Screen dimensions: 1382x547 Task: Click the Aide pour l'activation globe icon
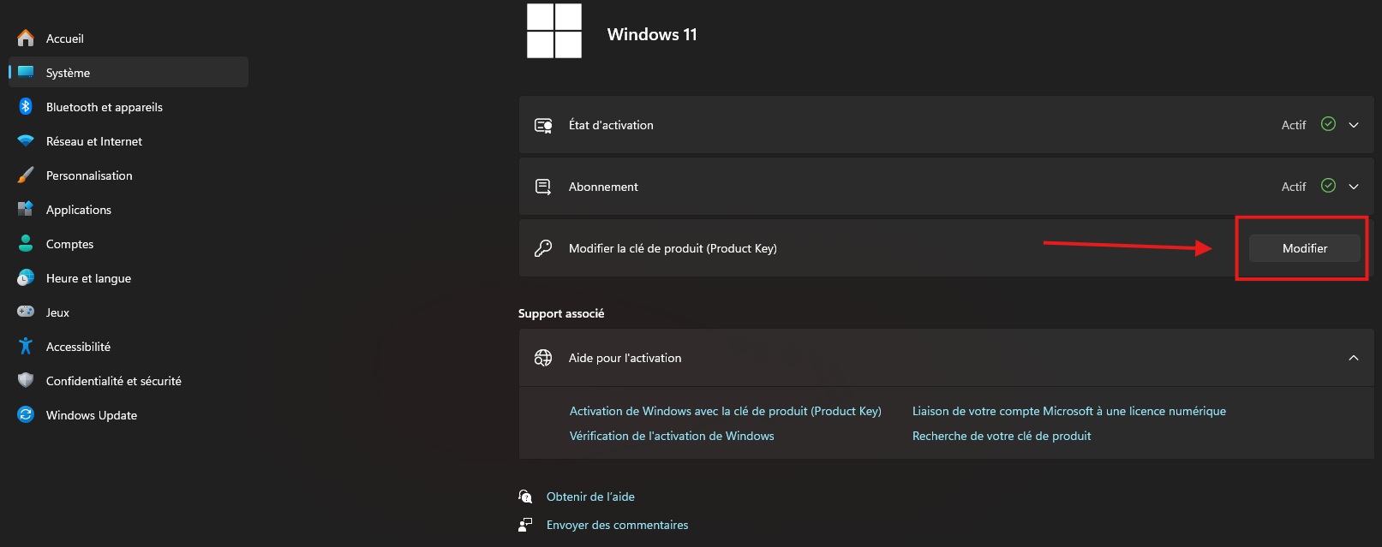click(x=543, y=358)
